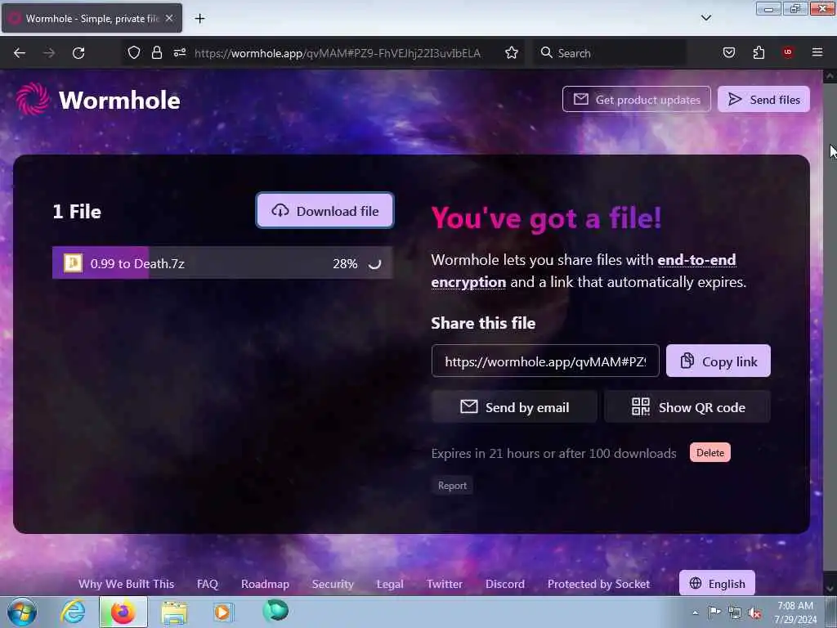Click the Download file button
Image resolution: width=837 pixels, height=628 pixels.
click(x=325, y=210)
